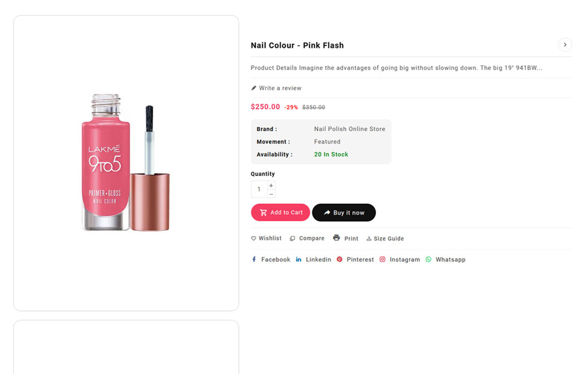Click the Pinterest share icon
579x374 pixels.
(339, 259)
